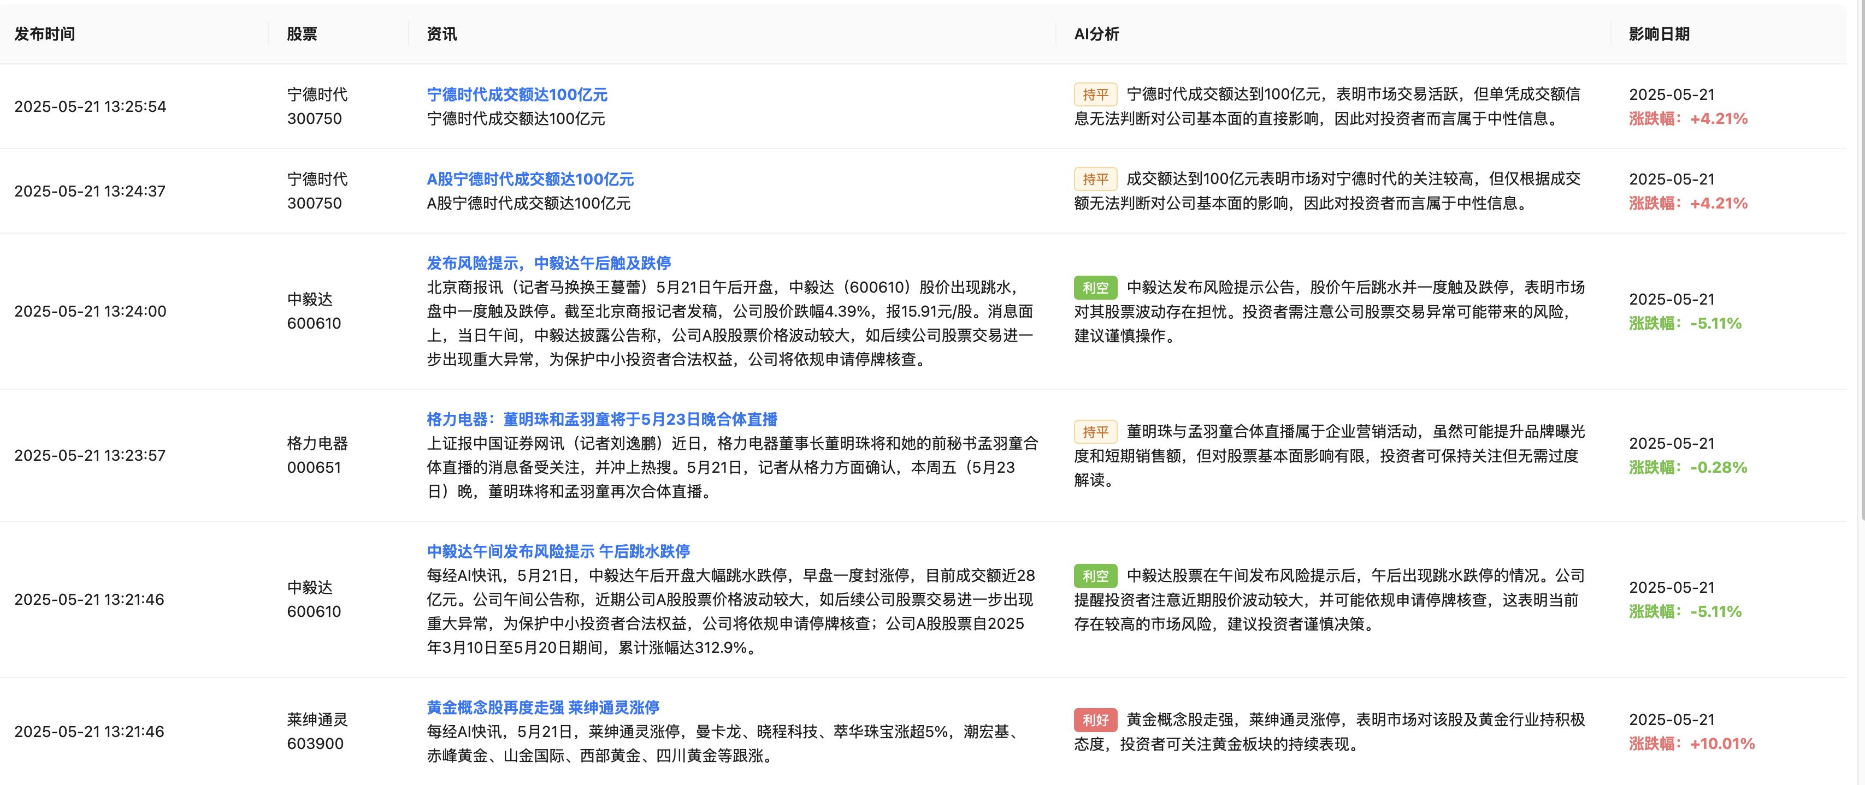The width and height of the screenshot is (1865, 785).
Task: Click stock name 莱绅通灵
Action: point(317,719)
